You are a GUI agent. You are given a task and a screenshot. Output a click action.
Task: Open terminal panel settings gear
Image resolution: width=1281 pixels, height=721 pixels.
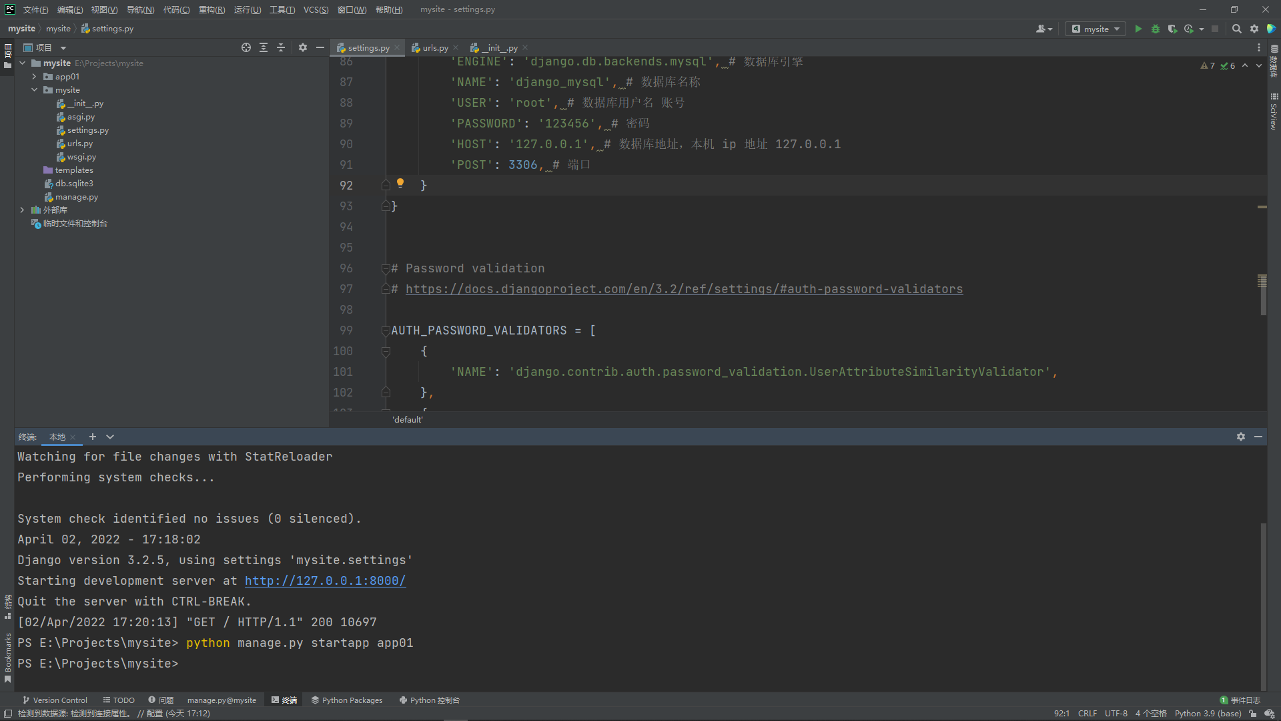coord(1241,437)
